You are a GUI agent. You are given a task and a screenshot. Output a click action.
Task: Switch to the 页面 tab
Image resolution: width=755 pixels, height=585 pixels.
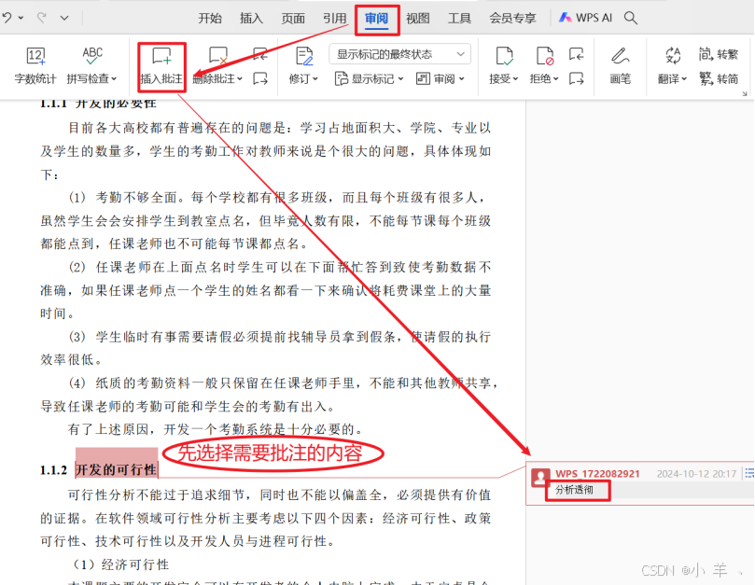click(293, 19)
